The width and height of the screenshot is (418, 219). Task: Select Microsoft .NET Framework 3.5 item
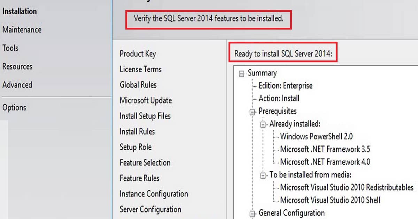(x=325, y=149)
